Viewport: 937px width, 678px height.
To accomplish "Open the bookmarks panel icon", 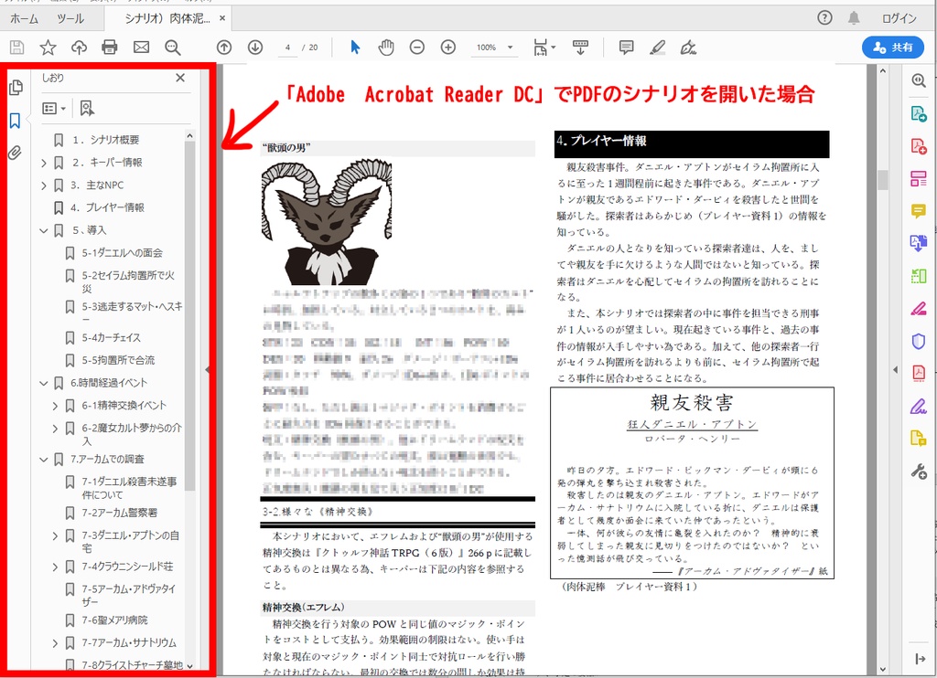I will coord(15,121).
